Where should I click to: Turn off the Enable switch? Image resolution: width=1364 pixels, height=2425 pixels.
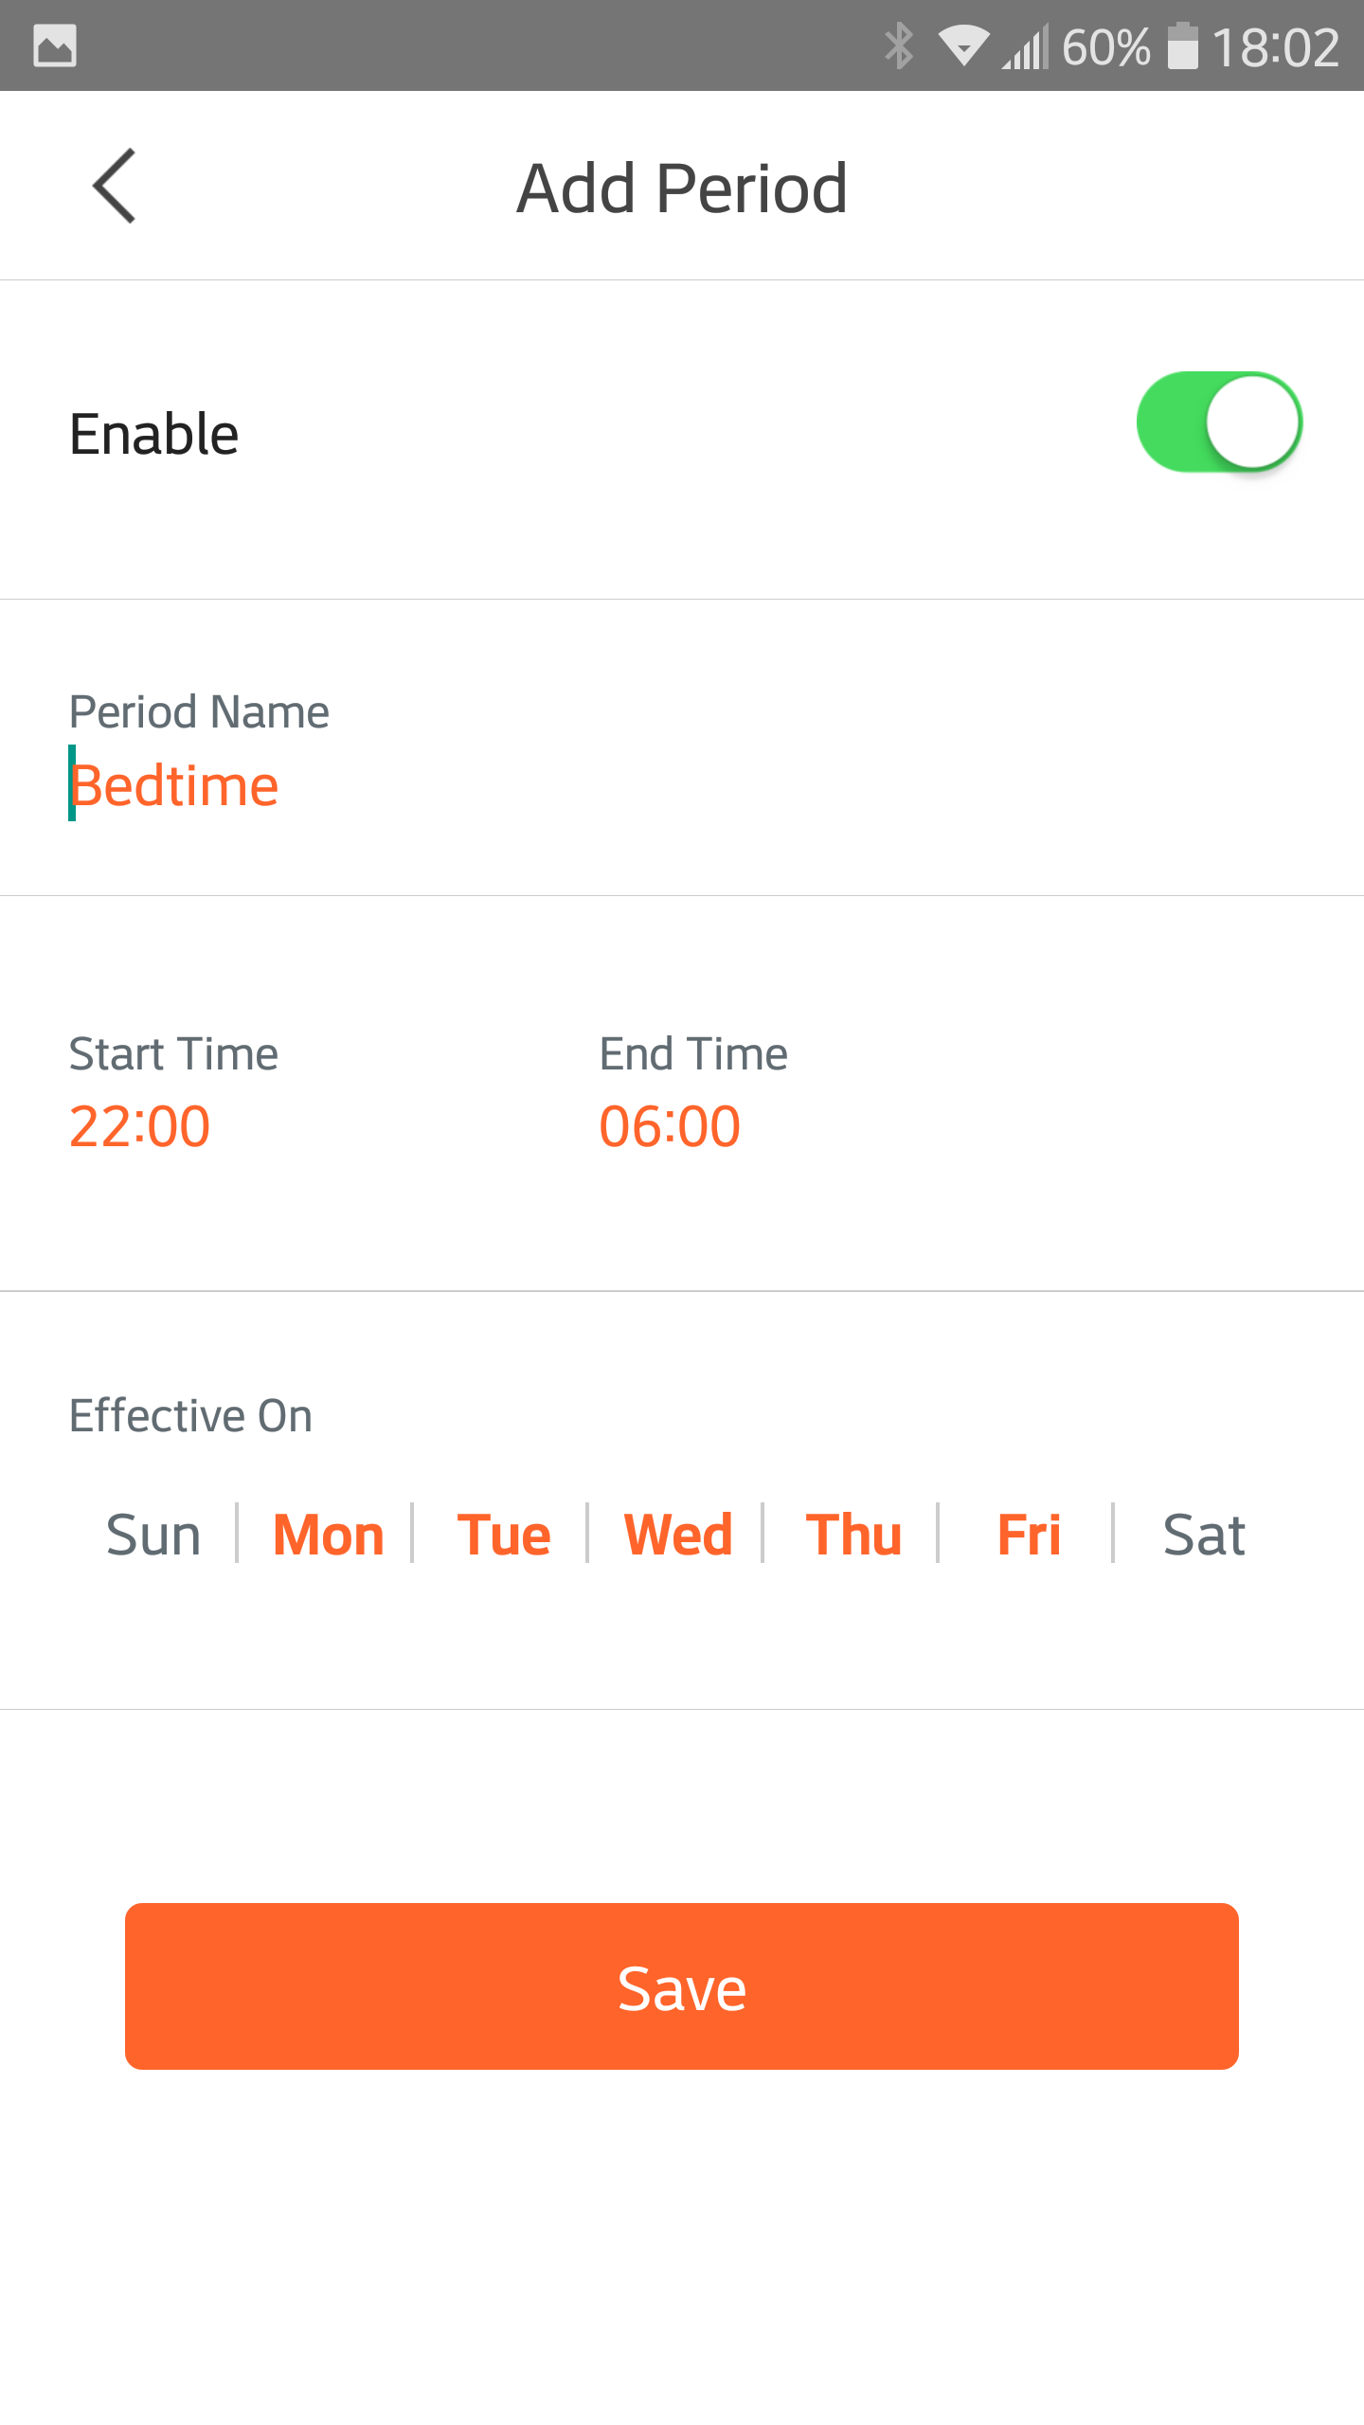1219,422
